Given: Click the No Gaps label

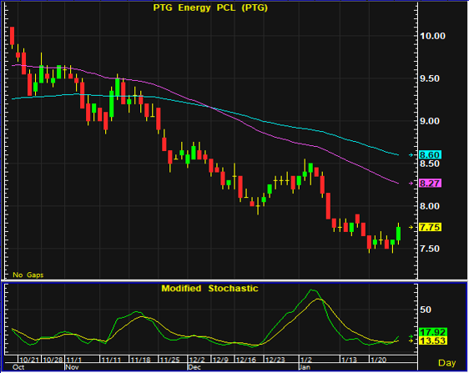Looking at the screenshot, I should (28, 275).
